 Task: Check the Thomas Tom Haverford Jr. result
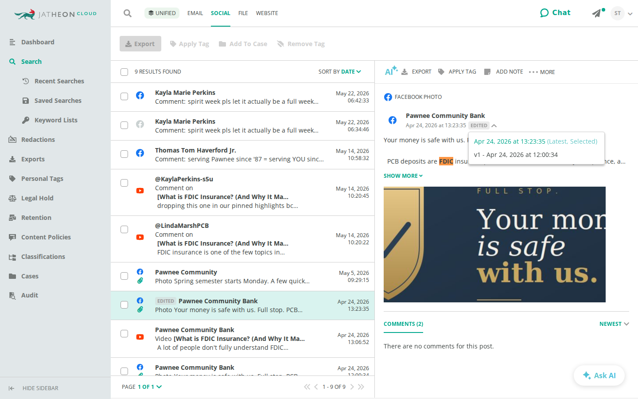click(124, 154)
